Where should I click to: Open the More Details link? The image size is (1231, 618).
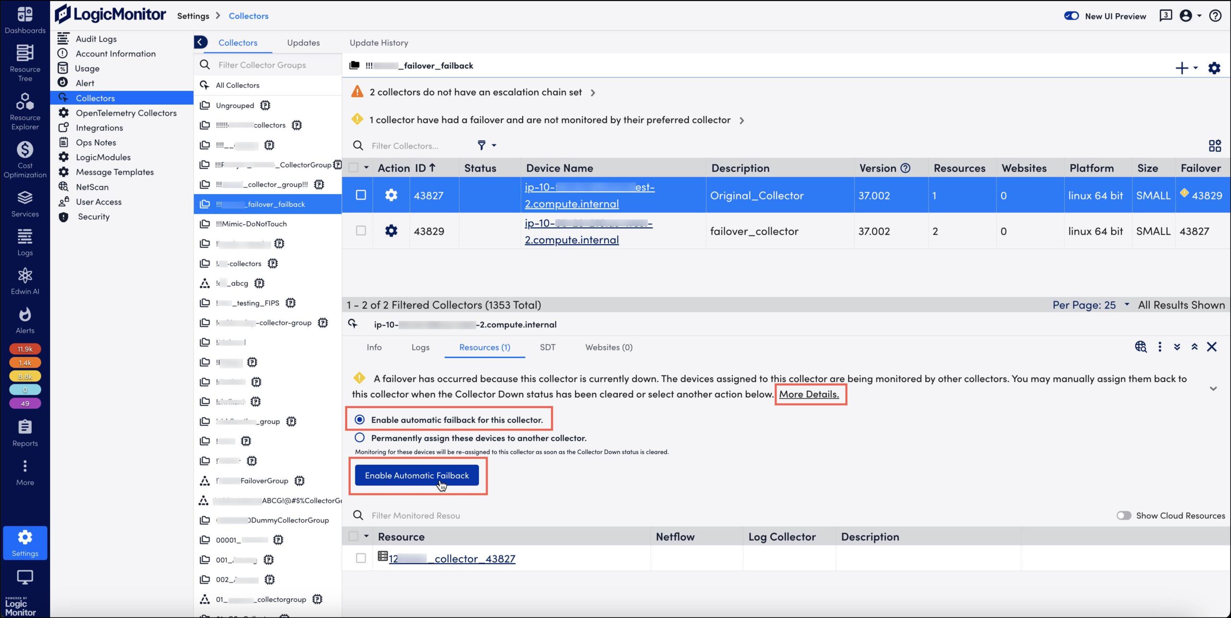[809, 394]
